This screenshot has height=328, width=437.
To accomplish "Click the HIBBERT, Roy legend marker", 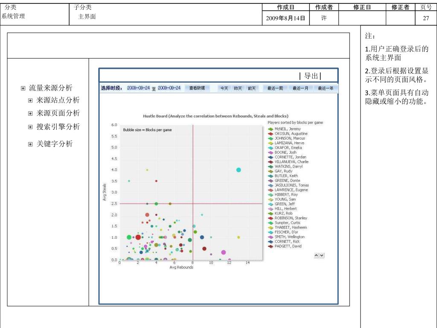I will click(271, 195).
